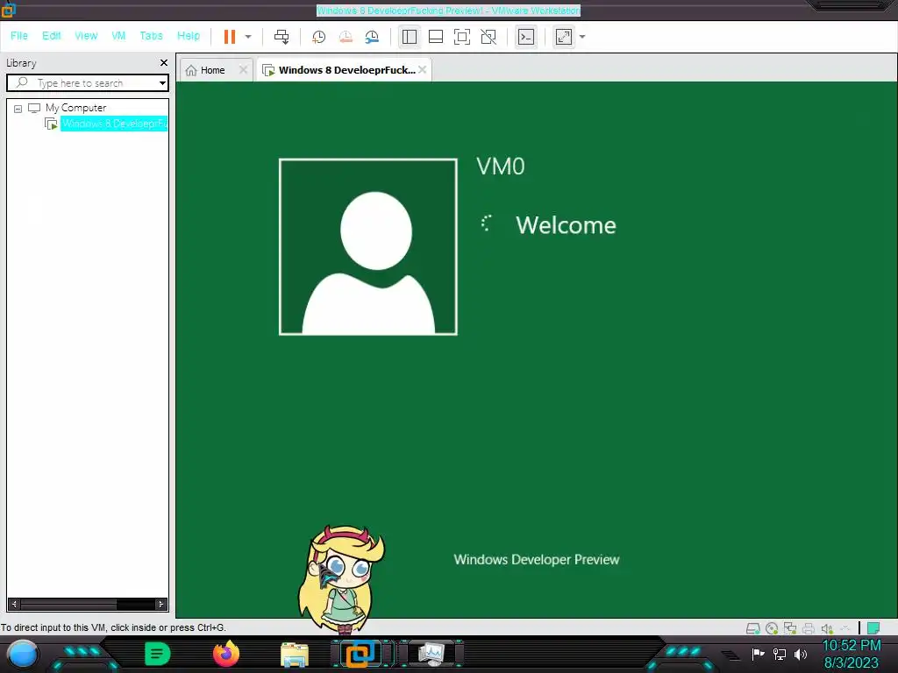Open the green notes app in taskbar
Viewport: 898px width, 673px height.
(x=158, y=654)
